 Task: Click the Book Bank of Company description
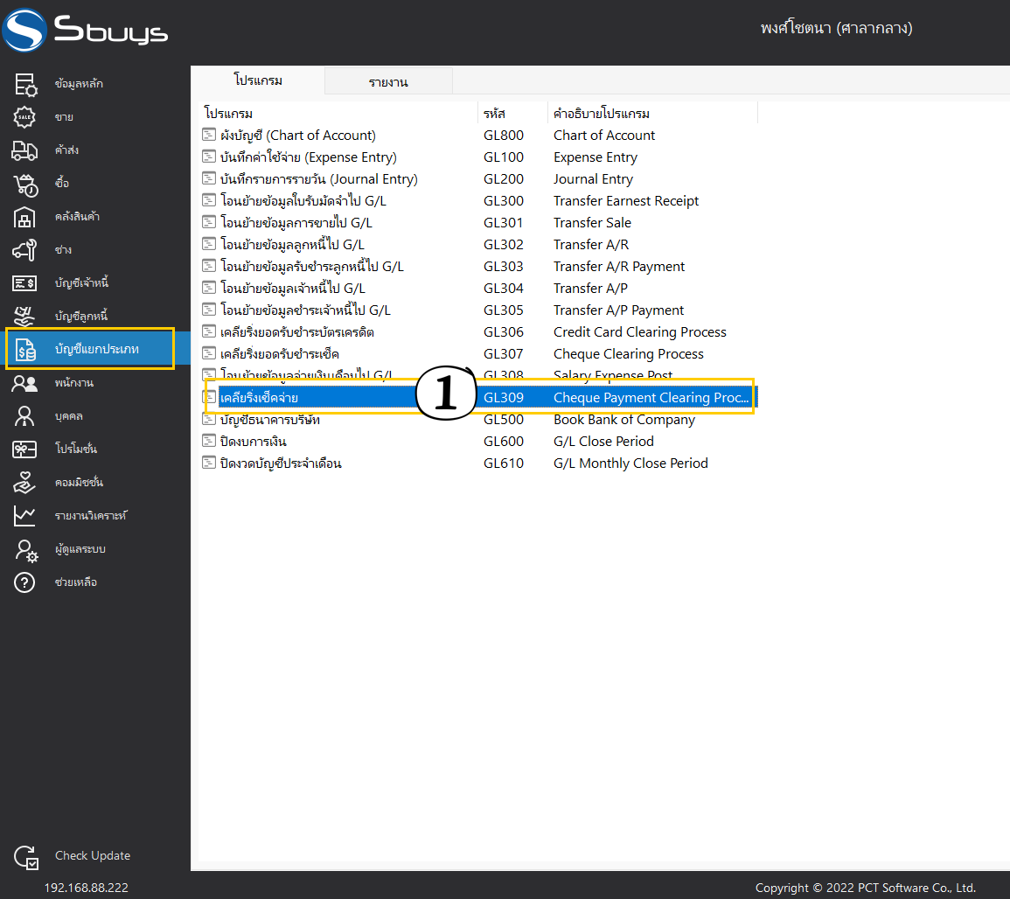tap(624, 420)
